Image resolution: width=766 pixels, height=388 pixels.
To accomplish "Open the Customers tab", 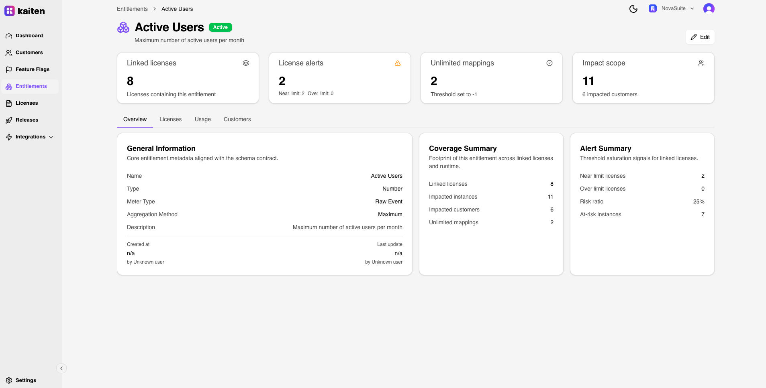I will [x=237, y=119].
